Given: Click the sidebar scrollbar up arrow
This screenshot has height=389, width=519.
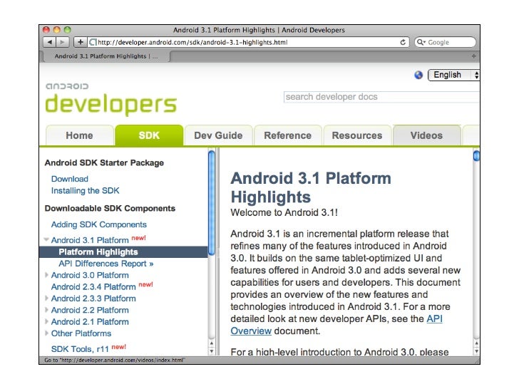Looking at the screenshot, I should [212, 343].
